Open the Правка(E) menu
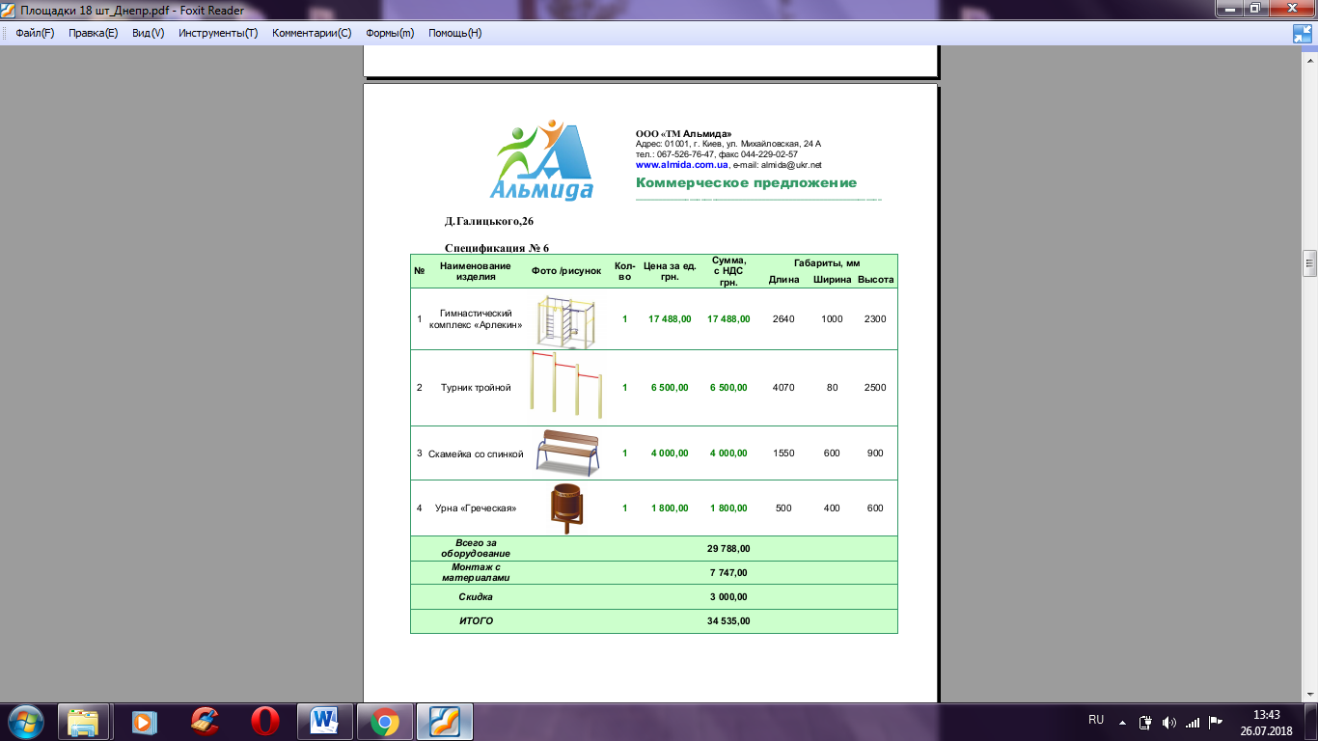The height and width of the screenshot is (741, 1318). 93,33
